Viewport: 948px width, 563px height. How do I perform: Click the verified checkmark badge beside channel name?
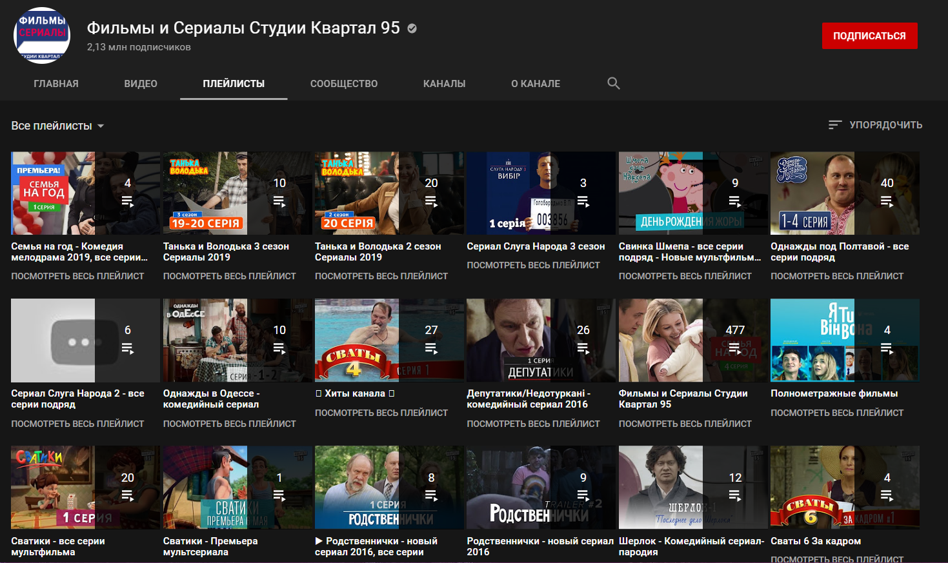tap(412, 28)
